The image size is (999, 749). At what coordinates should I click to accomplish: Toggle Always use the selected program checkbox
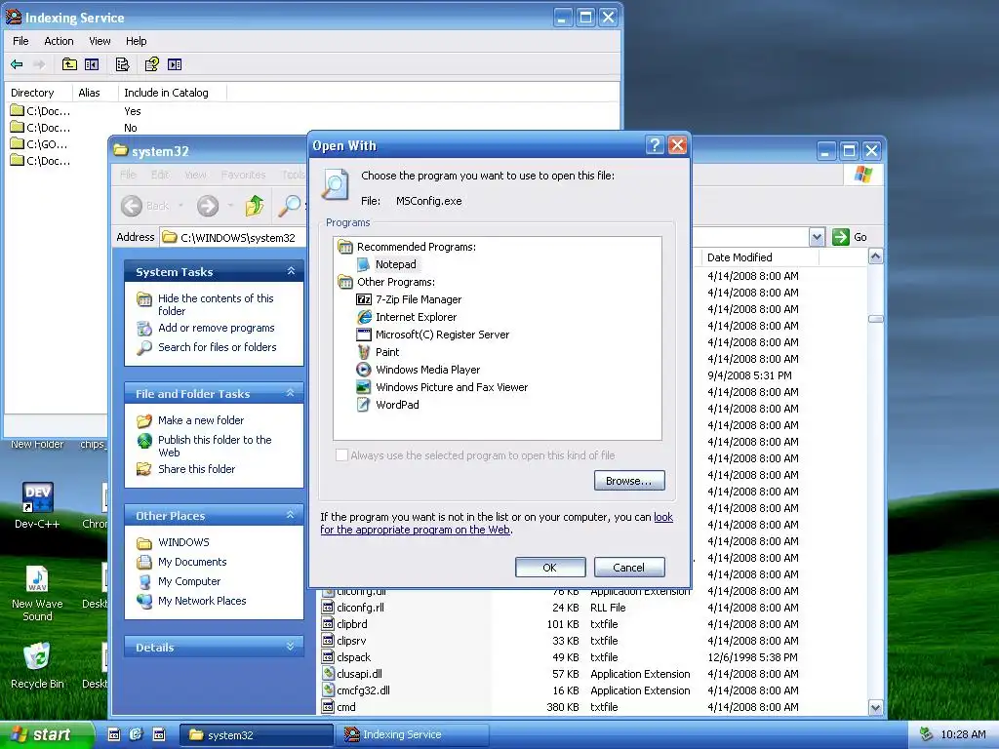click(342, 454)
